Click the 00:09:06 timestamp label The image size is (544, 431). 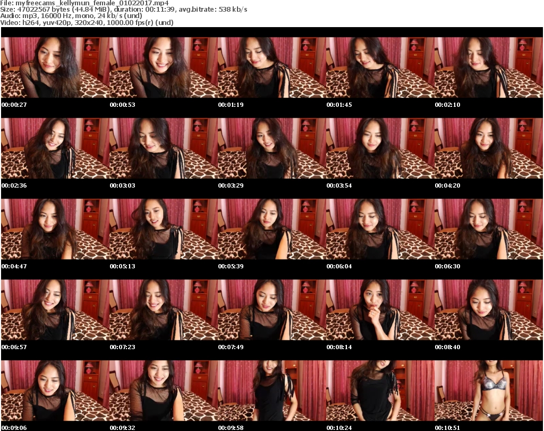coord(14,428)
